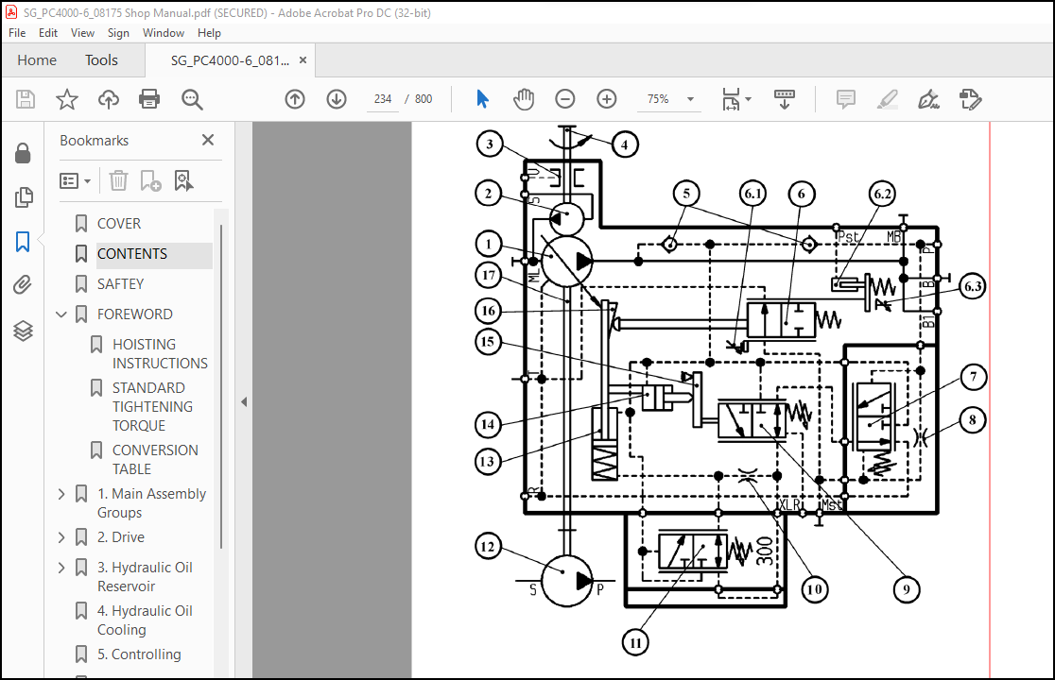Click the fit page scrolling icon
Image resolution: width=1055 pixels, height=680 pixels.
click(x=731, y=99)
